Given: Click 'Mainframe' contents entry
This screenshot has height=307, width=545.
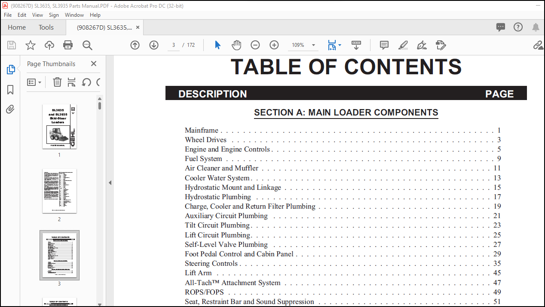Looking at the screenshot, I should pos(202,130).
